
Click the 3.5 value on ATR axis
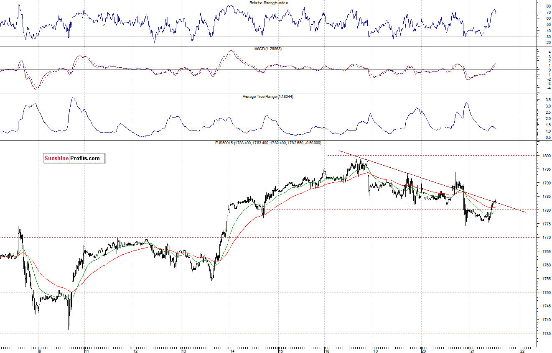point(547,100)
